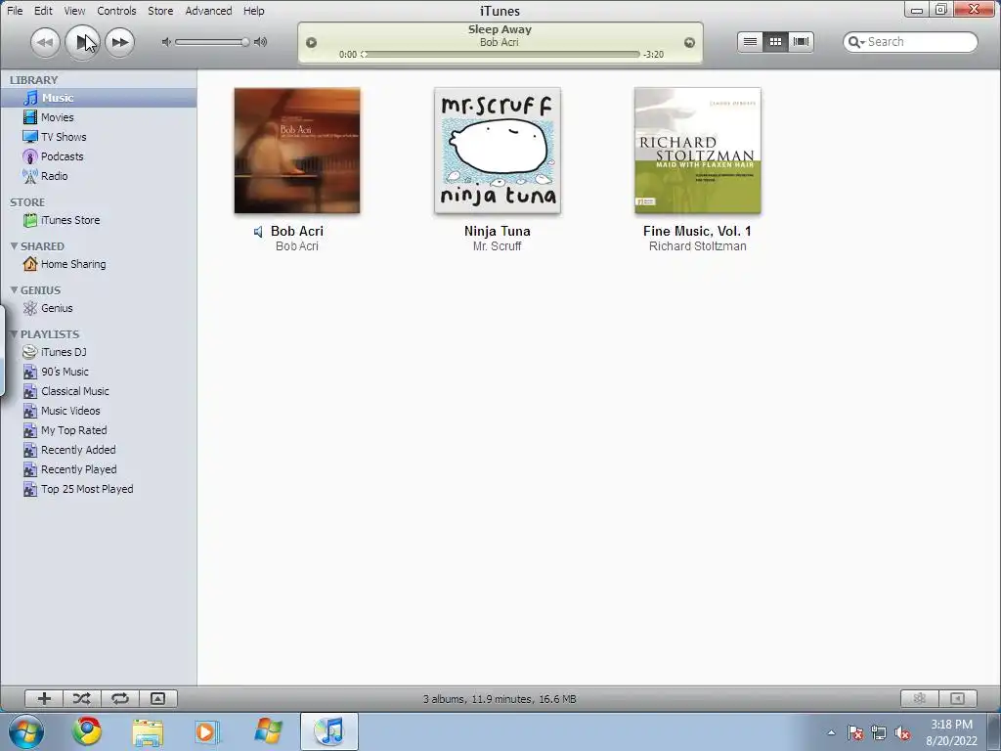Show or hide the artwork viewer
The width and height of the screenshot is (1001, 751).
tap(157, 698)
